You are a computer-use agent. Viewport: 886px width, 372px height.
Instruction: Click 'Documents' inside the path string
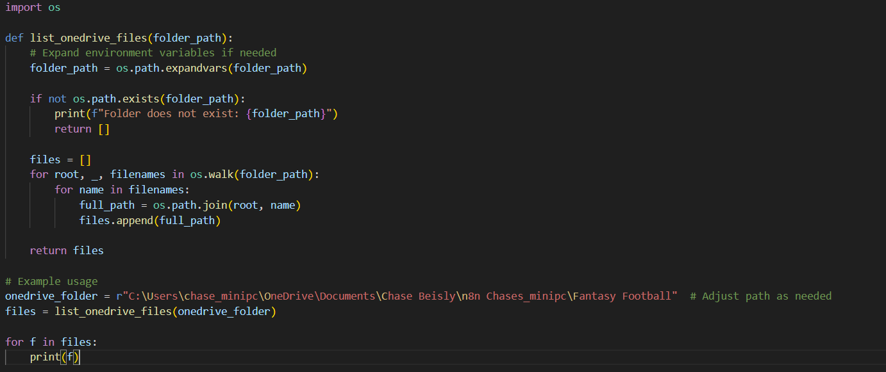[x=347, y=296]
